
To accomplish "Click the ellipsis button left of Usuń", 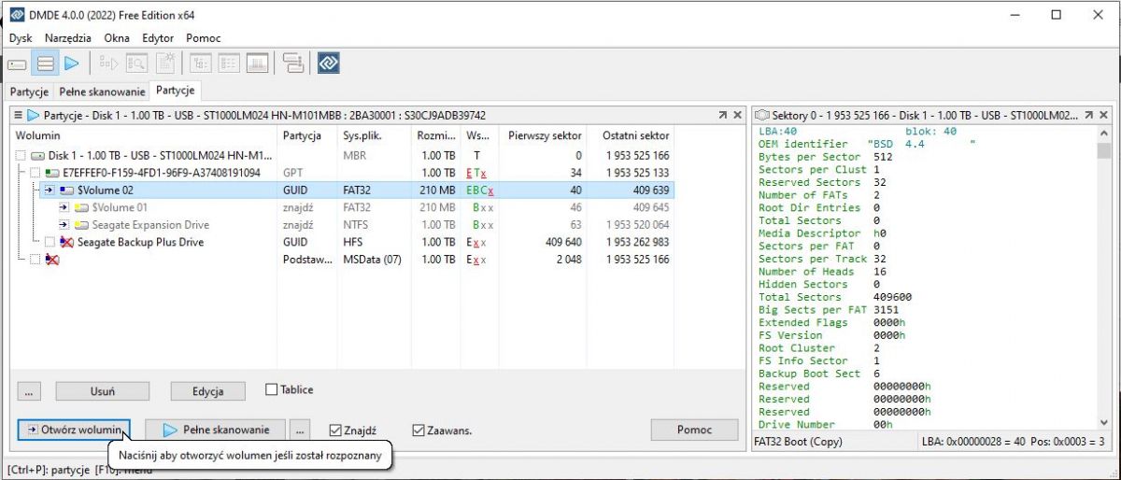I will point(31,391).
